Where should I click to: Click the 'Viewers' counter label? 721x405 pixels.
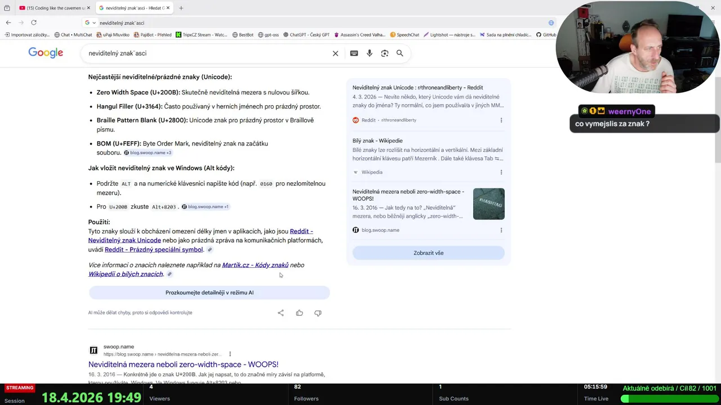(159, 399)
